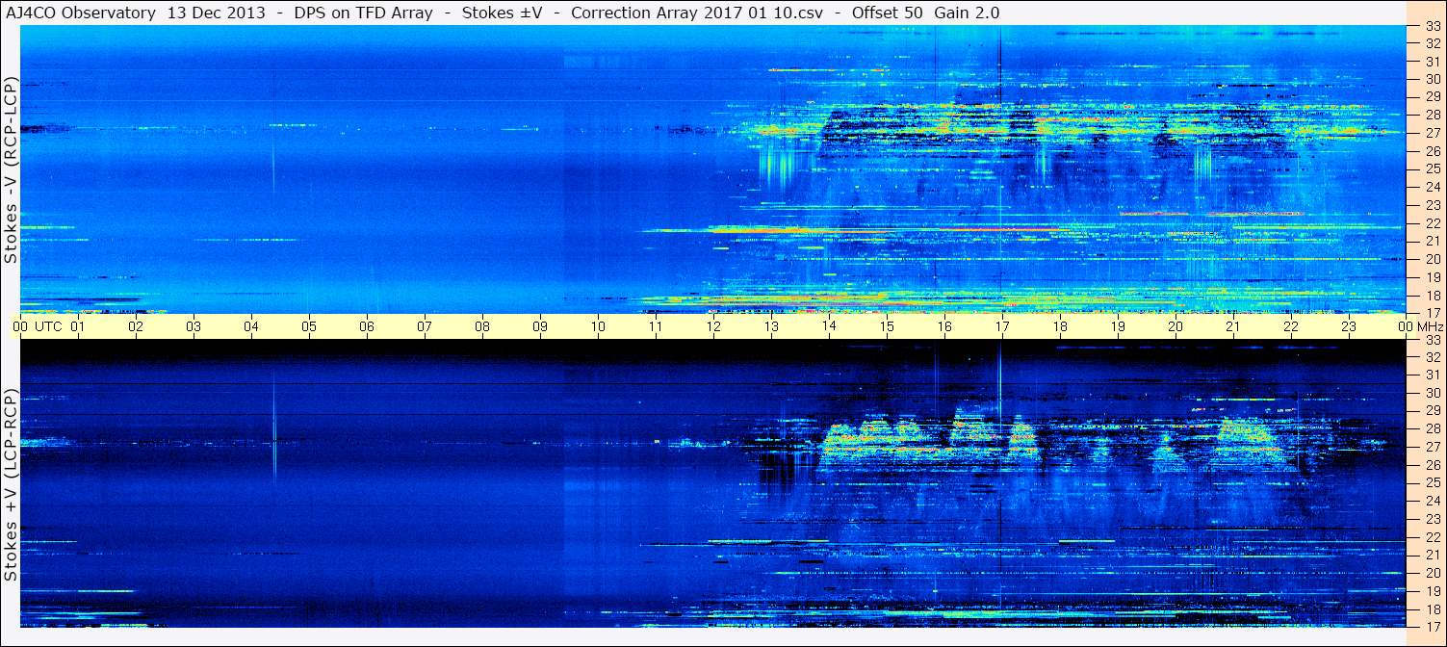Select the "00 UTC" start time marker

[39, 326]
